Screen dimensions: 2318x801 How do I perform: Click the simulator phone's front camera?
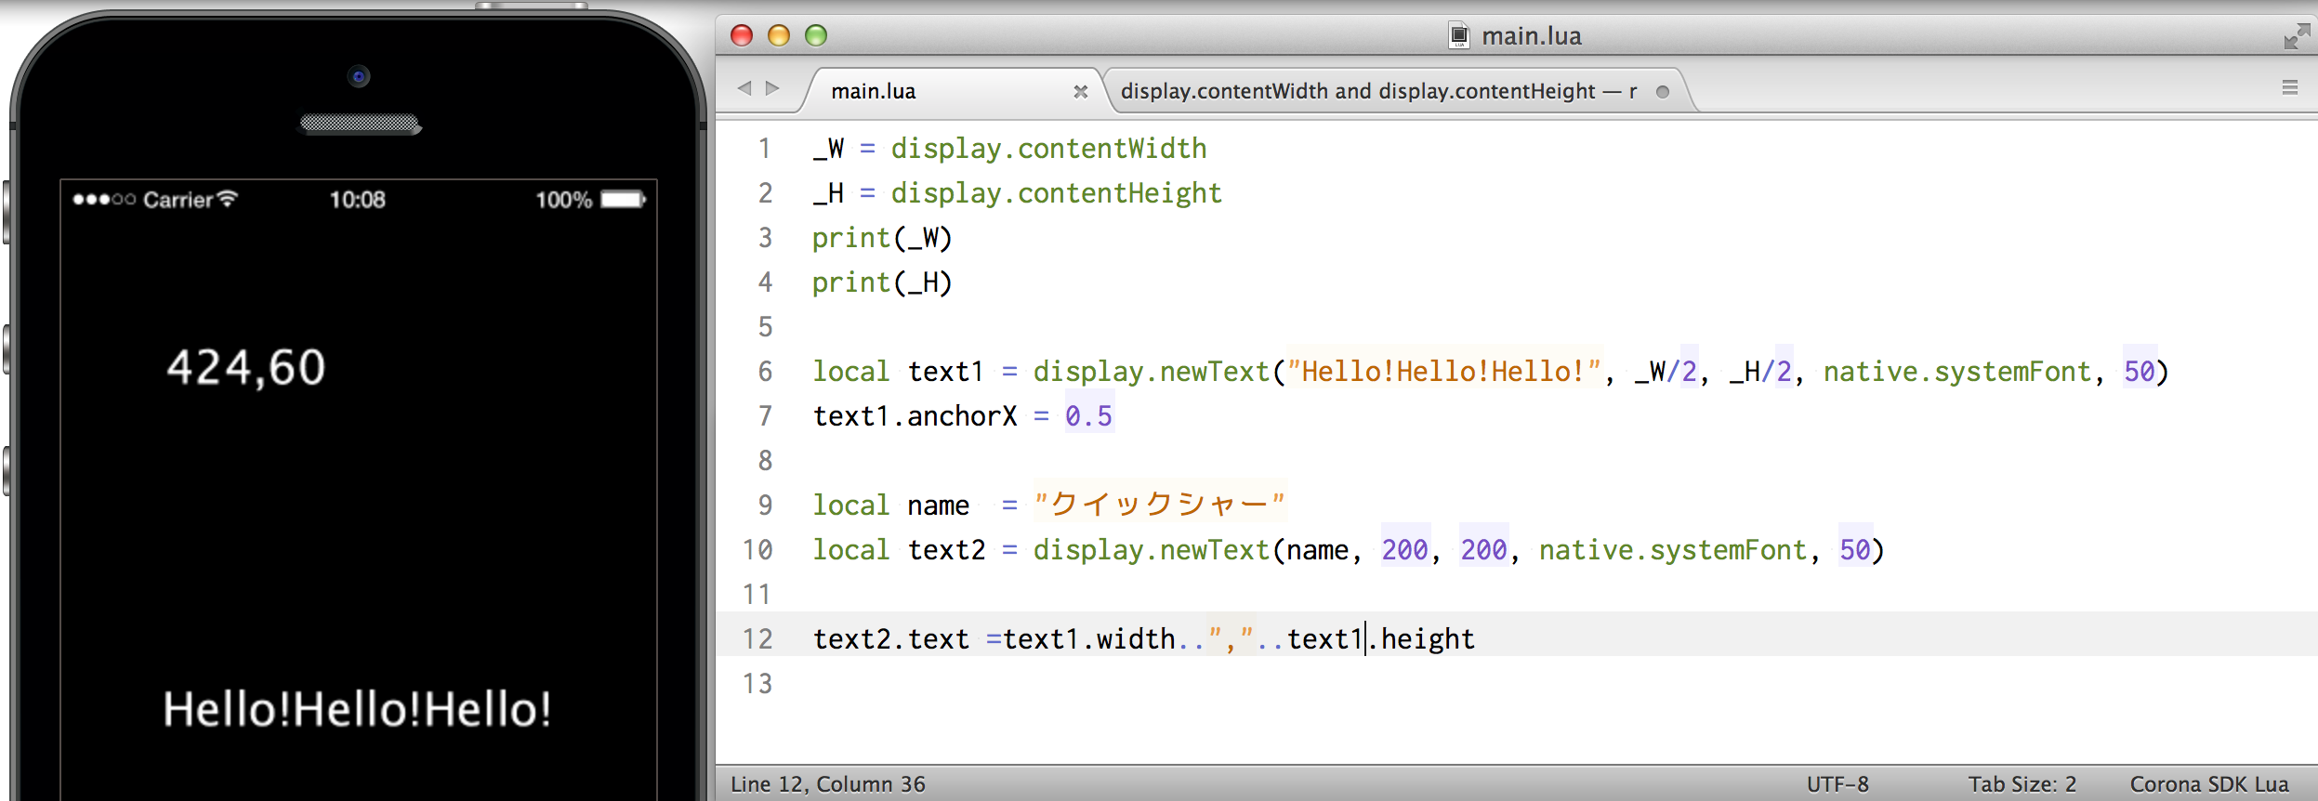coord(359,76)
